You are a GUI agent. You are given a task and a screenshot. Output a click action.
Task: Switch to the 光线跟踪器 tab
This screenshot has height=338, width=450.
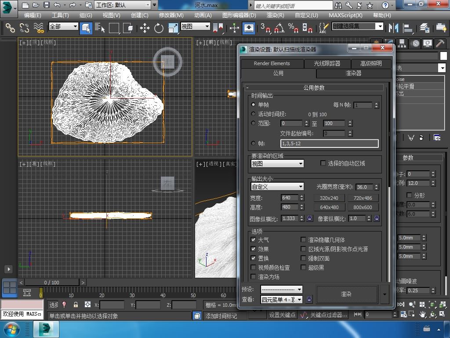point(327,63)
